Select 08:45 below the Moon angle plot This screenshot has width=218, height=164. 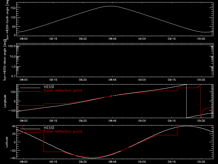(113, 80)
